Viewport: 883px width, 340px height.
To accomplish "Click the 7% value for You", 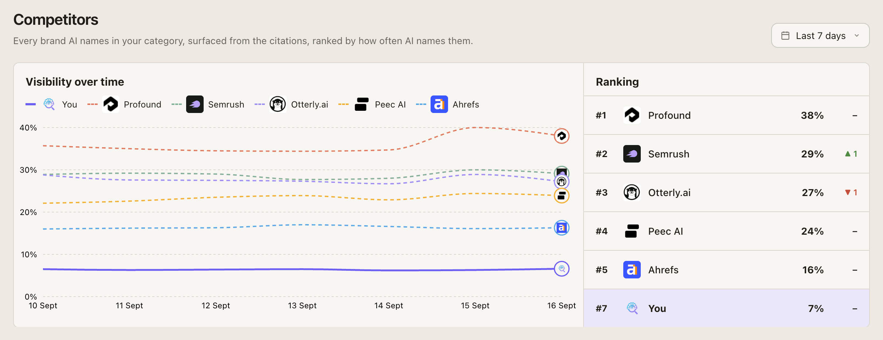I will click(x=816, y=309).
